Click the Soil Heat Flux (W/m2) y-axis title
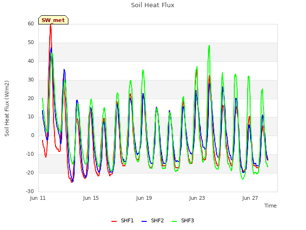306x230 pixels. pos(7,108)
